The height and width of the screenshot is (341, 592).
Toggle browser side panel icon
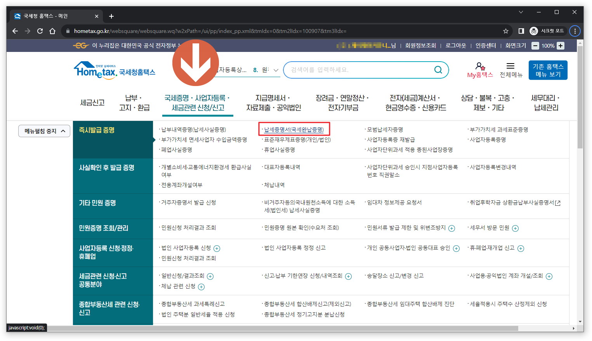521,31
